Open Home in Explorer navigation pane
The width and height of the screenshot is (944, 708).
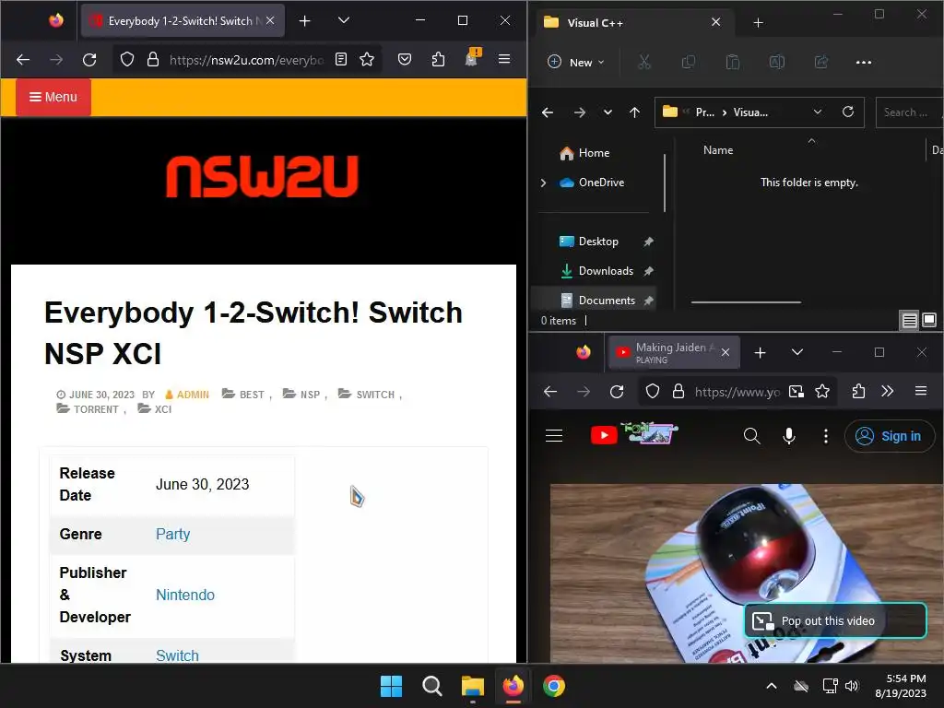[x=593, y=153]
